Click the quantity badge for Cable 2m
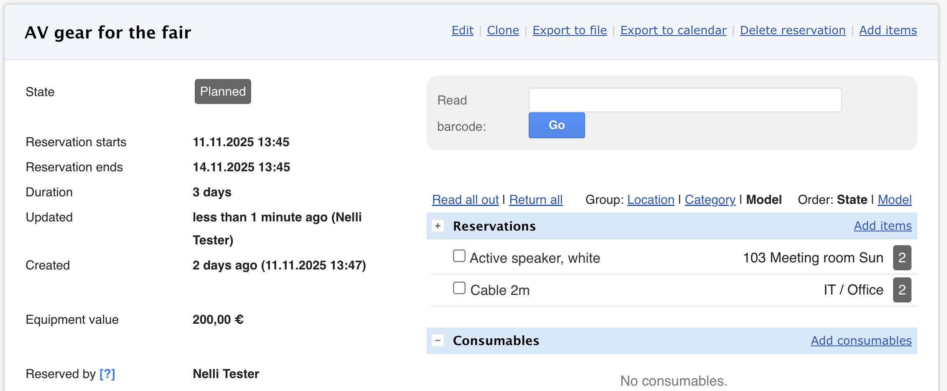Image resolution: width=947 pixels, height=391 pixels. coord(902,290)
